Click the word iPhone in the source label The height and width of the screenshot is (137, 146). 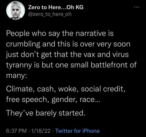pyautogui.click(x=91, y=131)
